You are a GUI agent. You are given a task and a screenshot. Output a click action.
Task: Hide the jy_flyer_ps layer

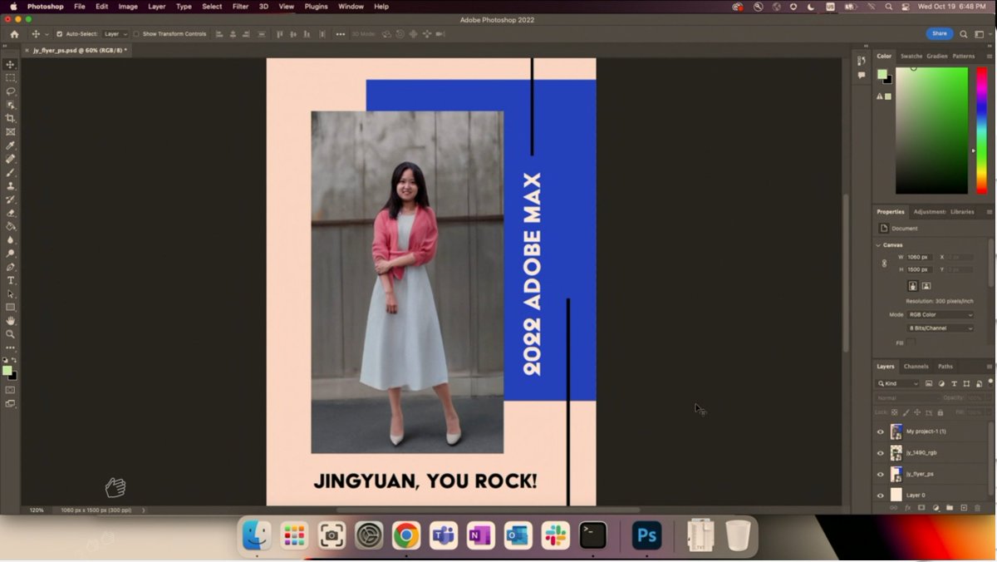[881, 474]
